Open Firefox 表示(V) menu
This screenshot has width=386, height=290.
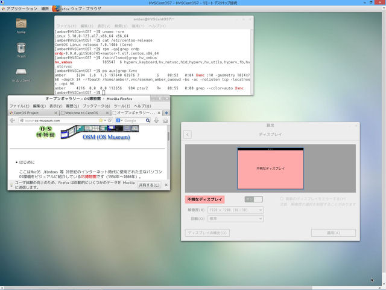point(55,106)
